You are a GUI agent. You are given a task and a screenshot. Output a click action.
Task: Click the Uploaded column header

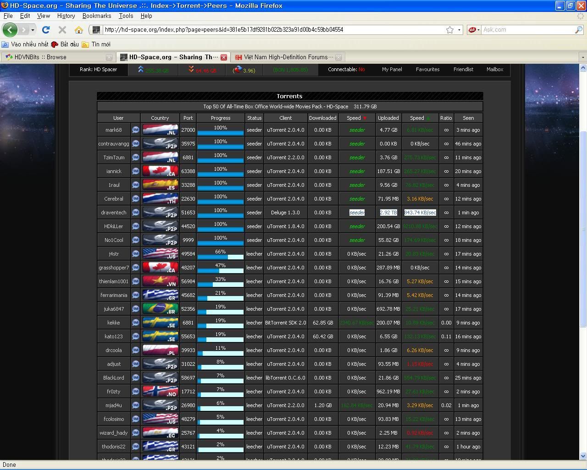click(x=388, y=118)
